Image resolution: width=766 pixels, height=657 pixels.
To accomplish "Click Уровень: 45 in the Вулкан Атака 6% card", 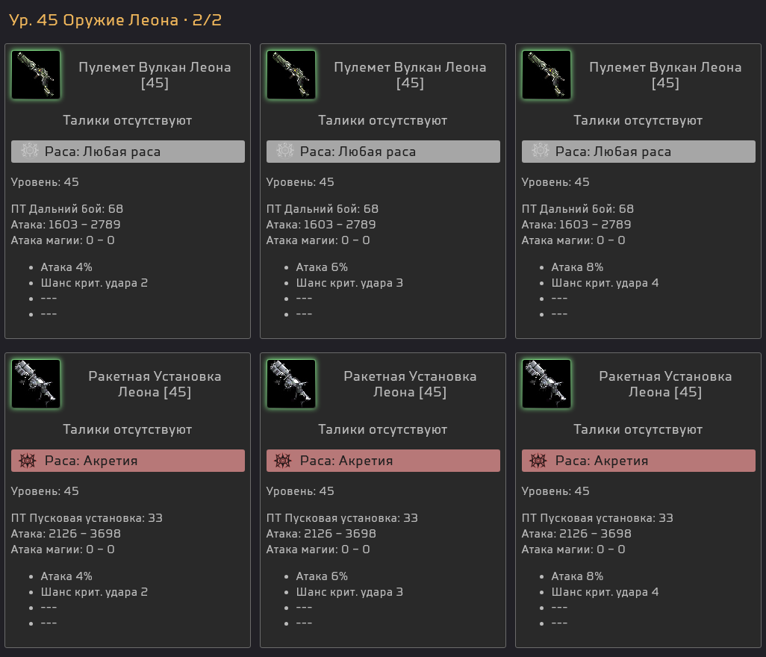I will coord(300,182).
